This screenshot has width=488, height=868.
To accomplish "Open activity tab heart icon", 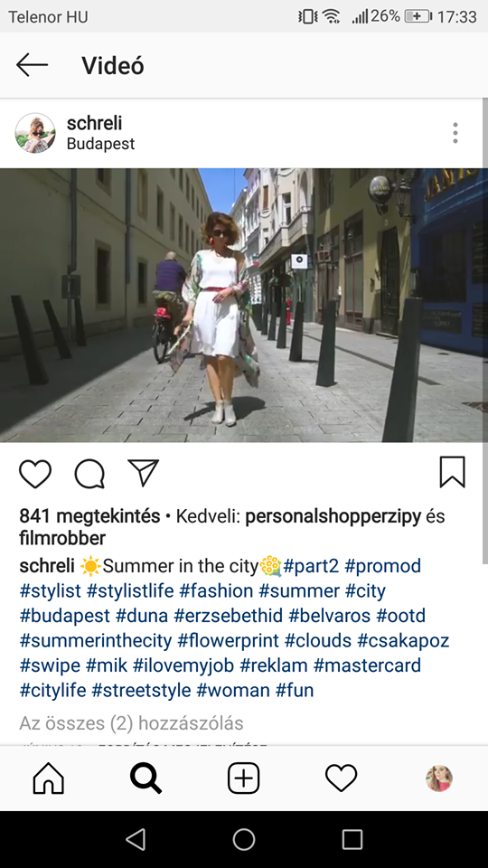I will pos(342,778).
